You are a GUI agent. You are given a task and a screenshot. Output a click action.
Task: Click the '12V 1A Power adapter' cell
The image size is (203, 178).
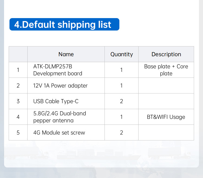coord(66,86)
